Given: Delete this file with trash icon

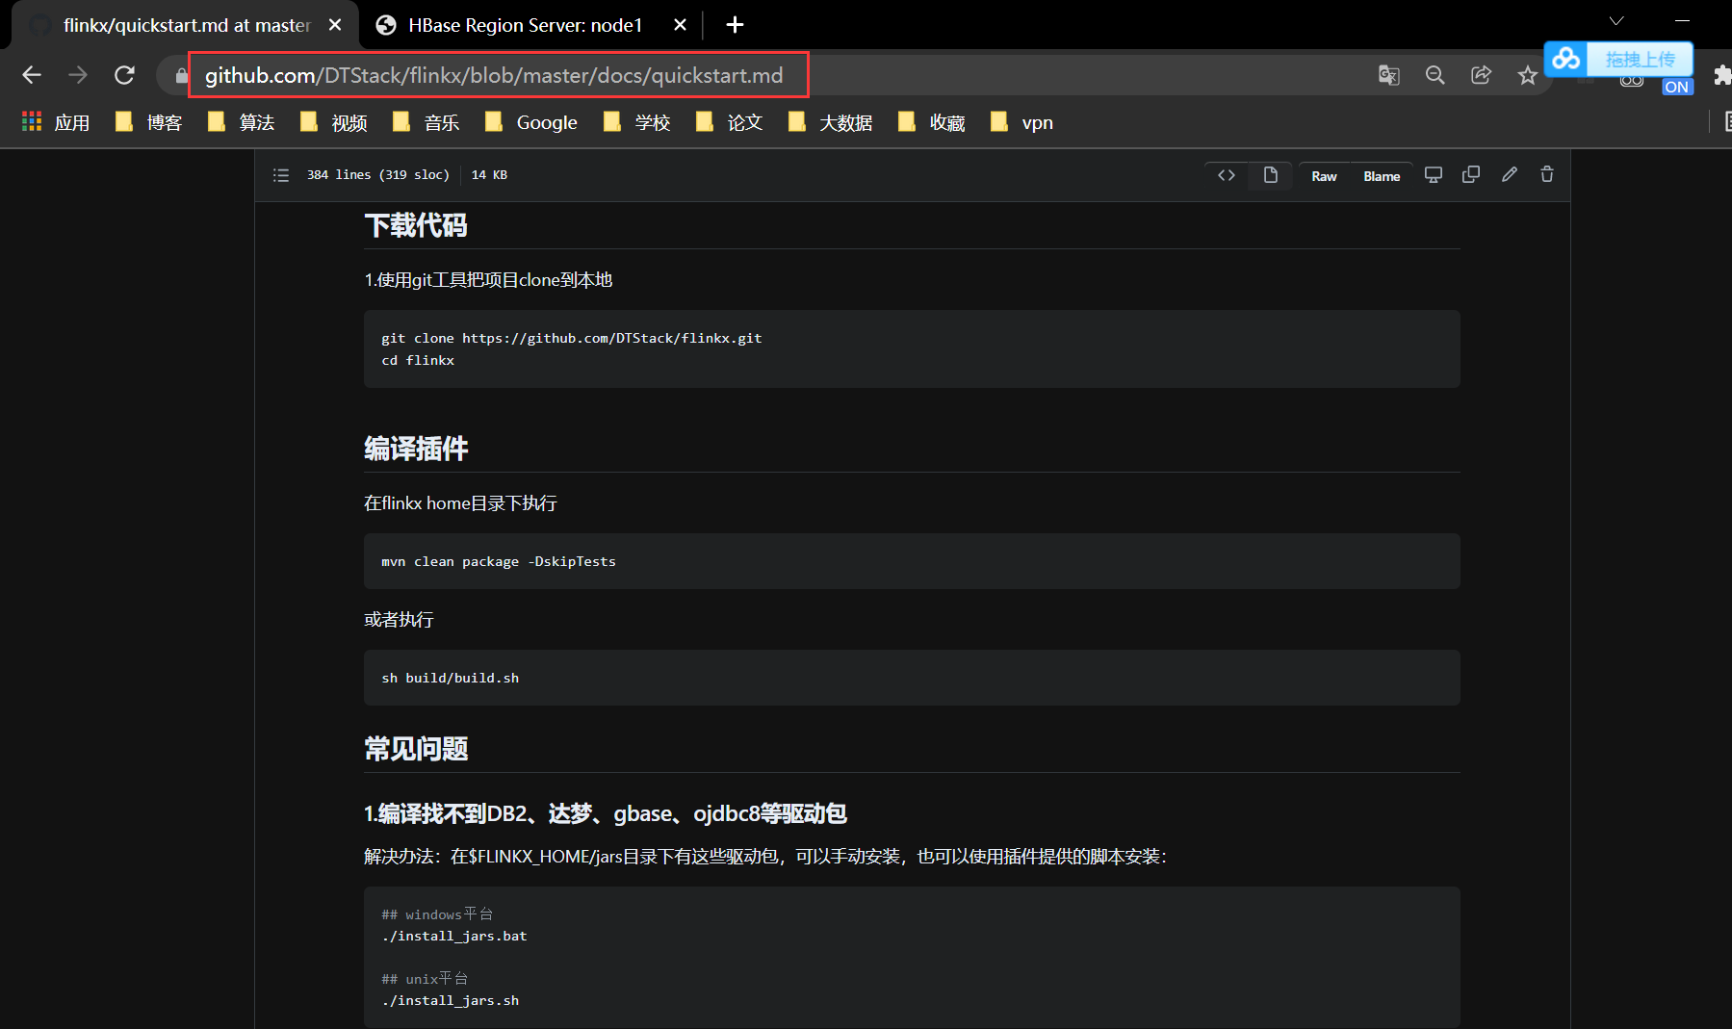Looking at the screenshot, I should pos(1547,174).
